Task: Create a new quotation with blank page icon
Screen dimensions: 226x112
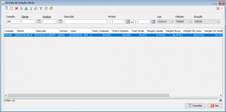Action: coord(12,8)
